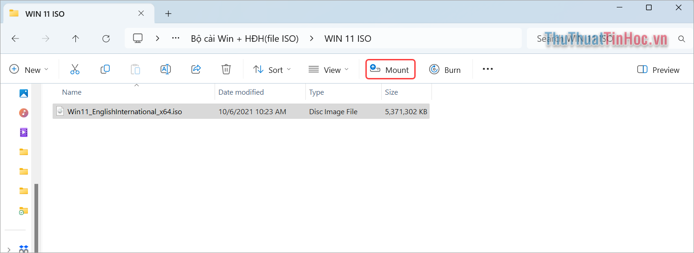Mount the selected ISO file

pyautogui.click(x=390, y=70)
